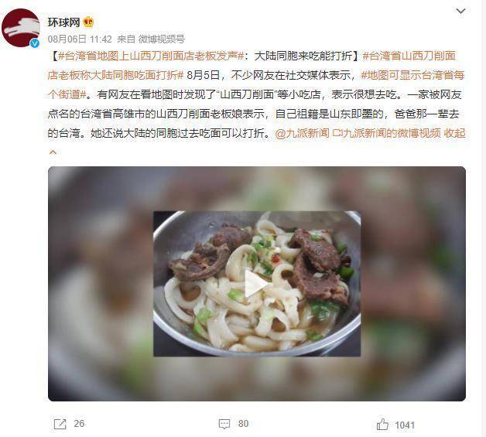Open the comments speech bubble icon
Viewport: 486px width, 437px height.
[224, 424]
